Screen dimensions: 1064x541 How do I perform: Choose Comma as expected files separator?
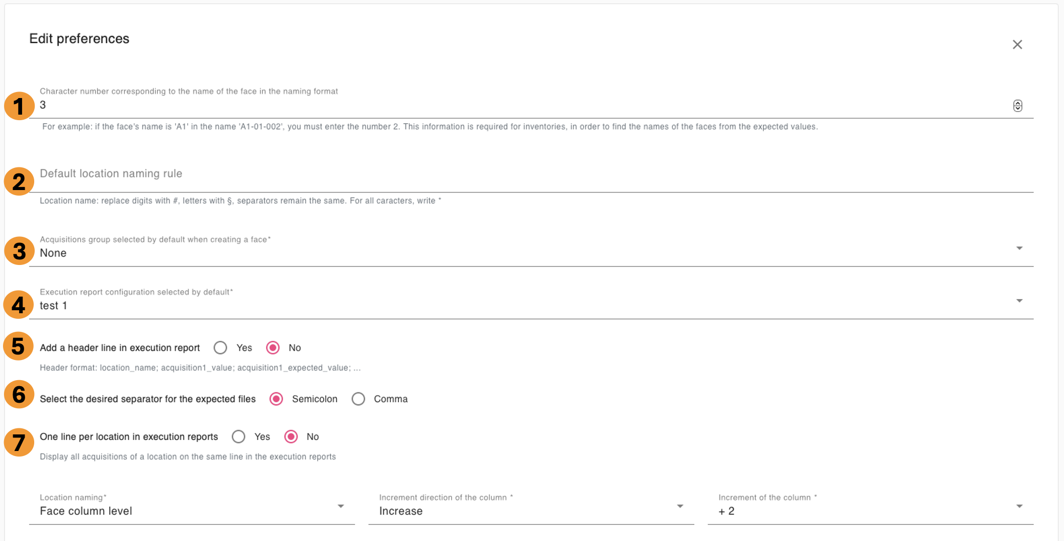pyautogui.click(x=358, y=399)
